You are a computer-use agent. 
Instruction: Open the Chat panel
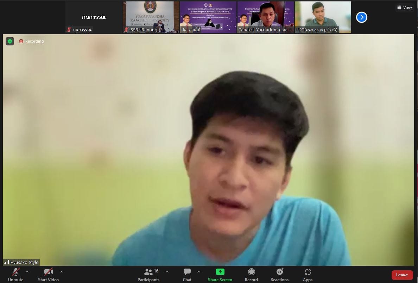click(187, 272)
